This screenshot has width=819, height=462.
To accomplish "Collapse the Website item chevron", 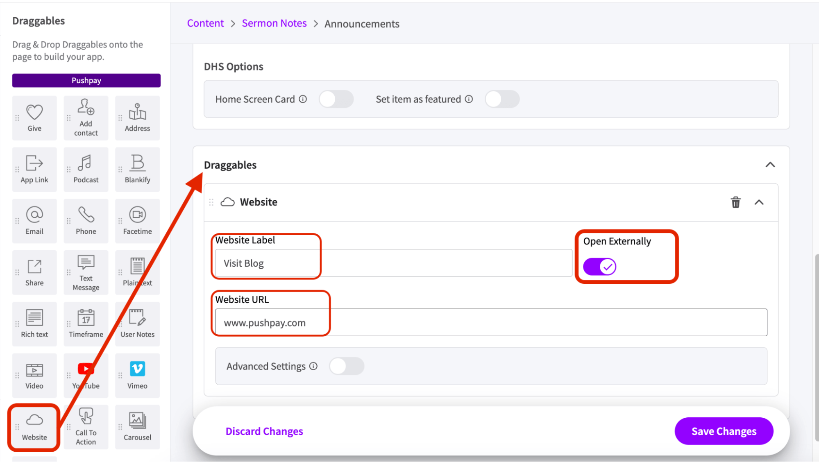I will tap(759, 202).
